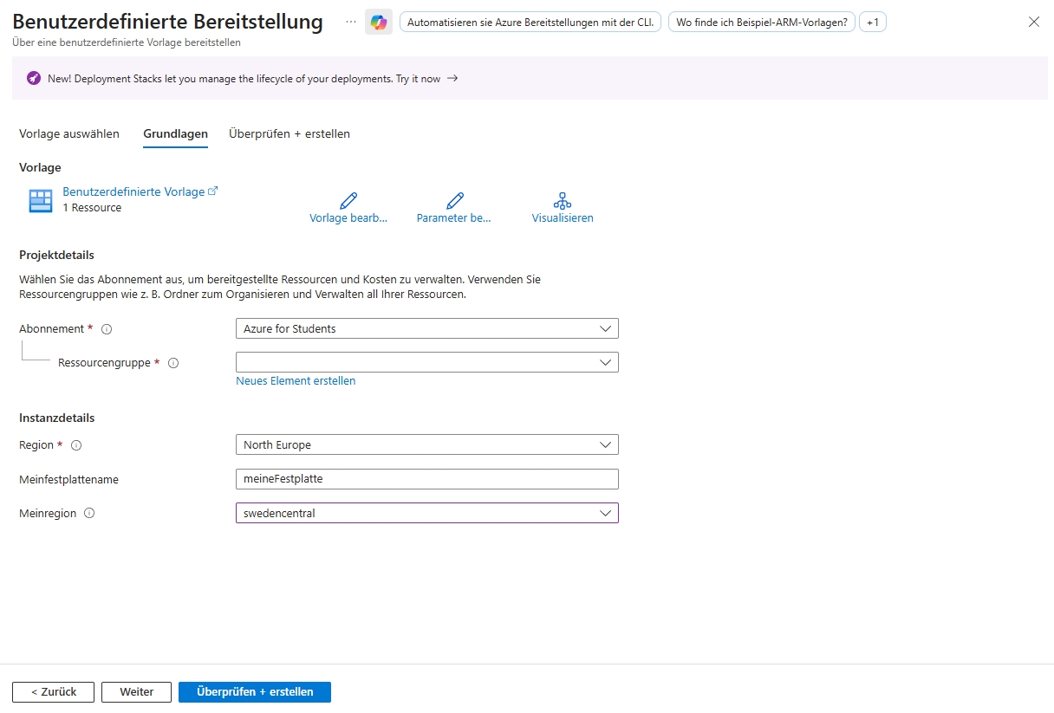Click the Vorlage bearbeiten pencil icon
The image size is (1054, 713).
click(x=348, y=202)
